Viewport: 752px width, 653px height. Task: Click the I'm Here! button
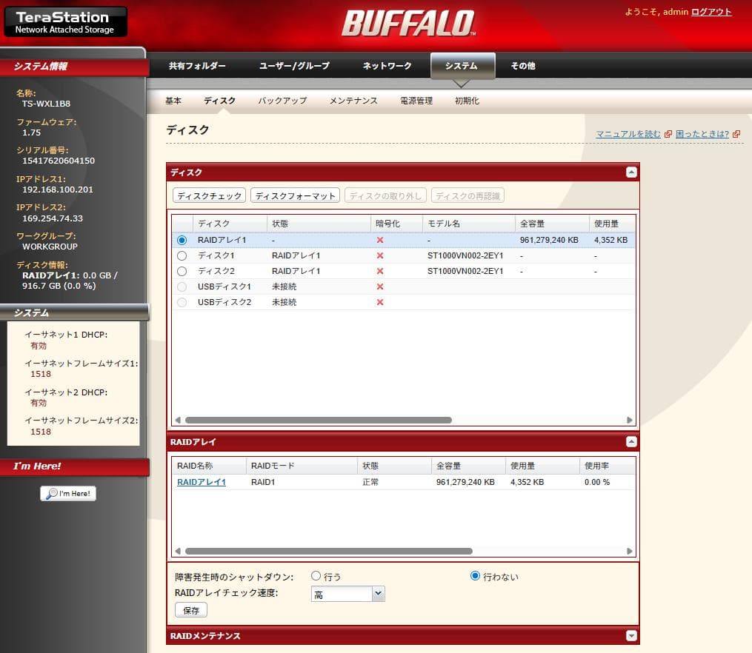click(68, 493)
